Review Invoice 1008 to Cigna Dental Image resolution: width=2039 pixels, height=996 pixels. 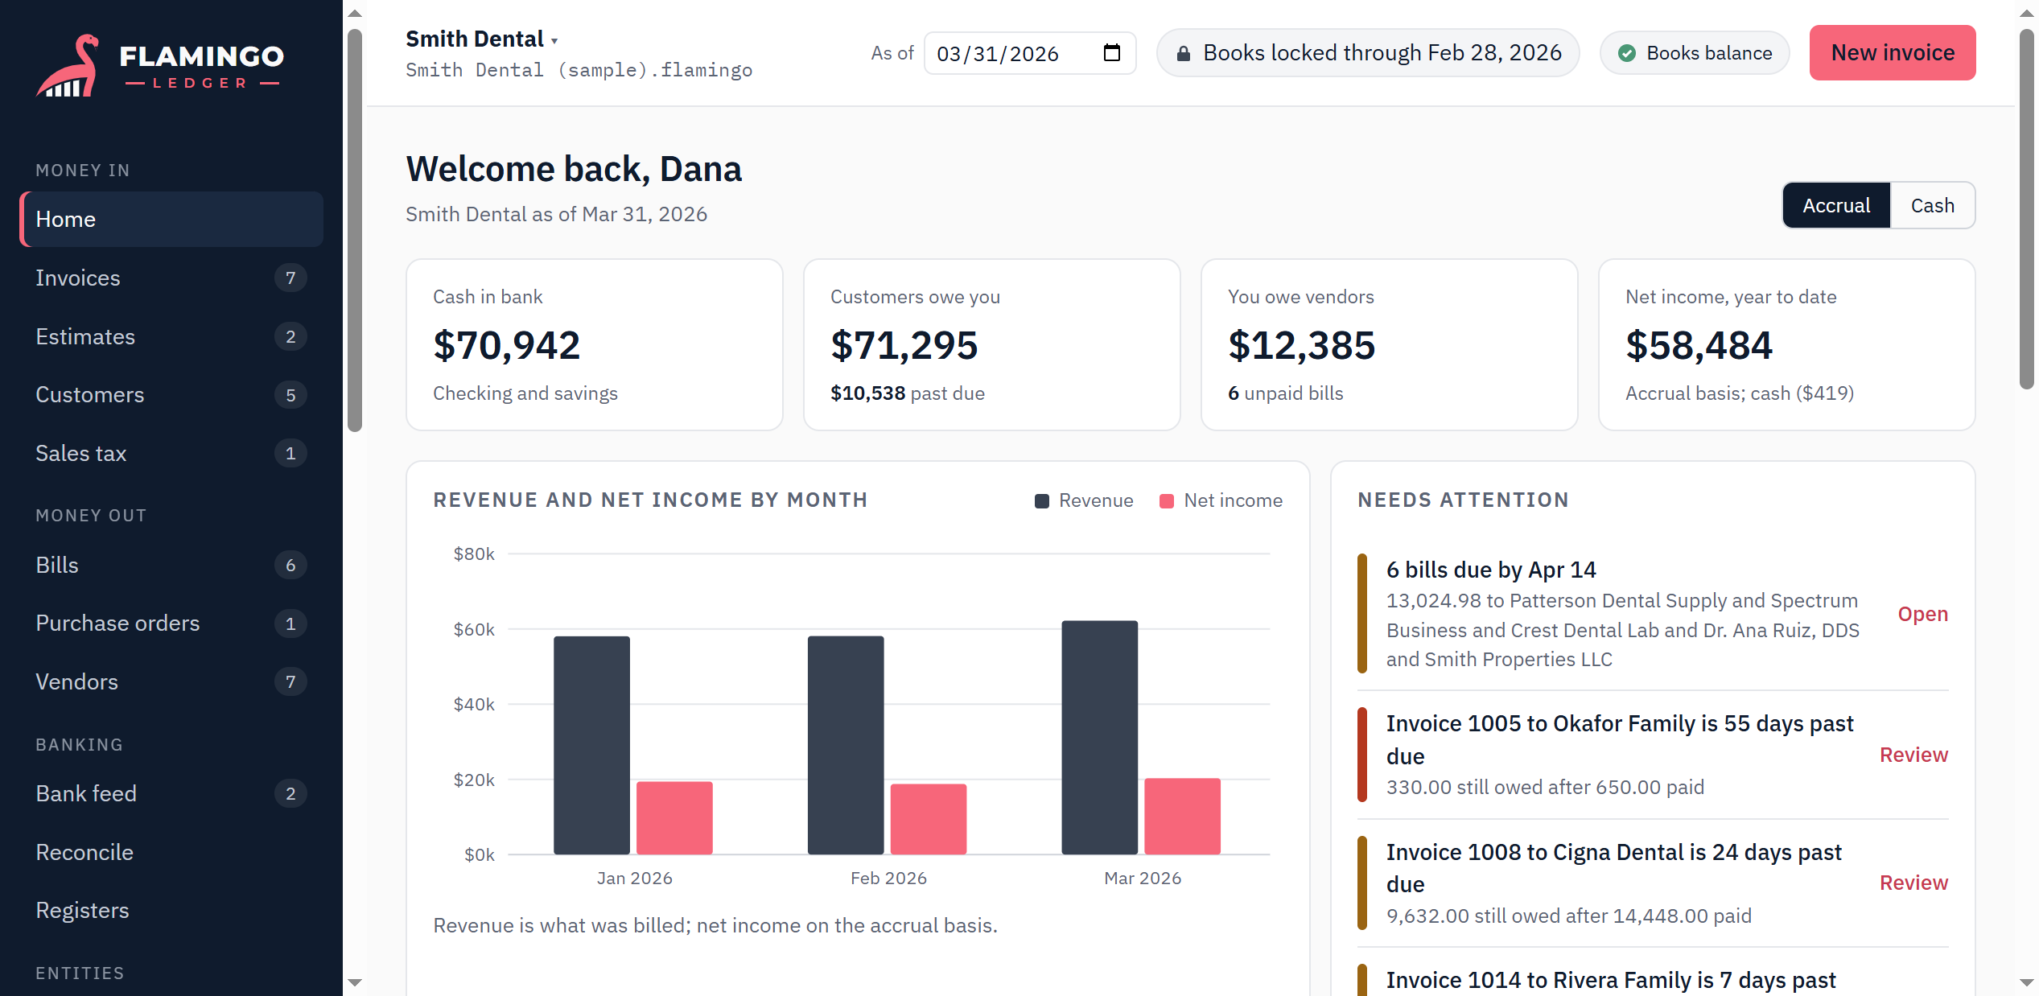1913,883
